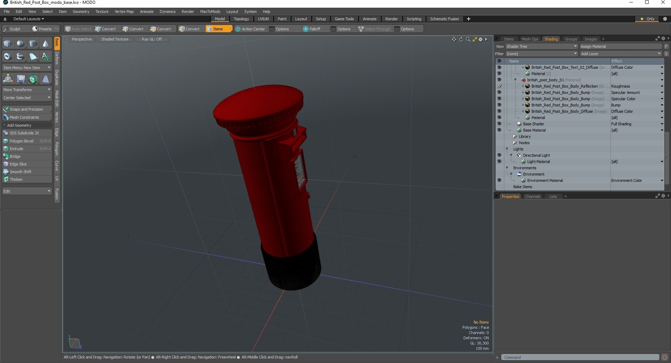Open the Filter (none) dropdown

point(541,54)
